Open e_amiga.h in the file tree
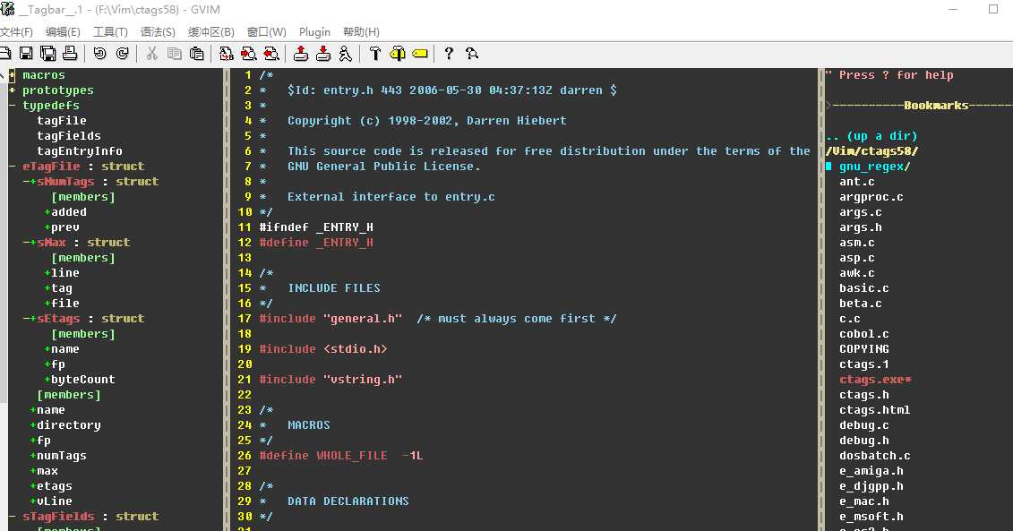The height and width of the screenshot is (531, 1013). [x=871, y=471]
